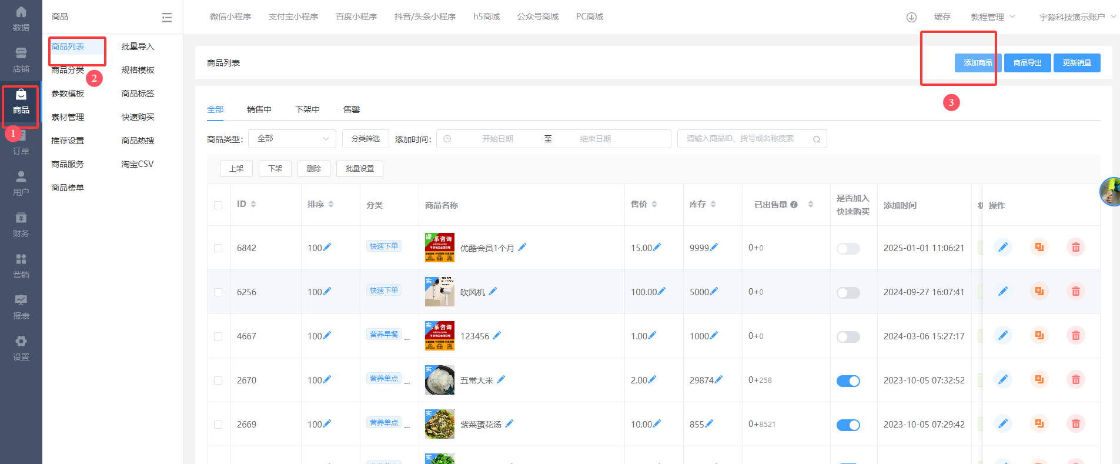Image resolution: width=1120 pixels, height=464 pixels.
Task: Click the search magnifier icon in search box
Action: [817, 139]
